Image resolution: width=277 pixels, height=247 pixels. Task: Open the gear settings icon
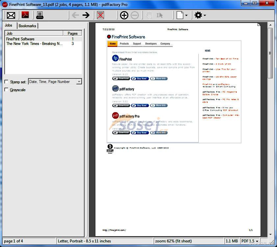pos(198,15)
